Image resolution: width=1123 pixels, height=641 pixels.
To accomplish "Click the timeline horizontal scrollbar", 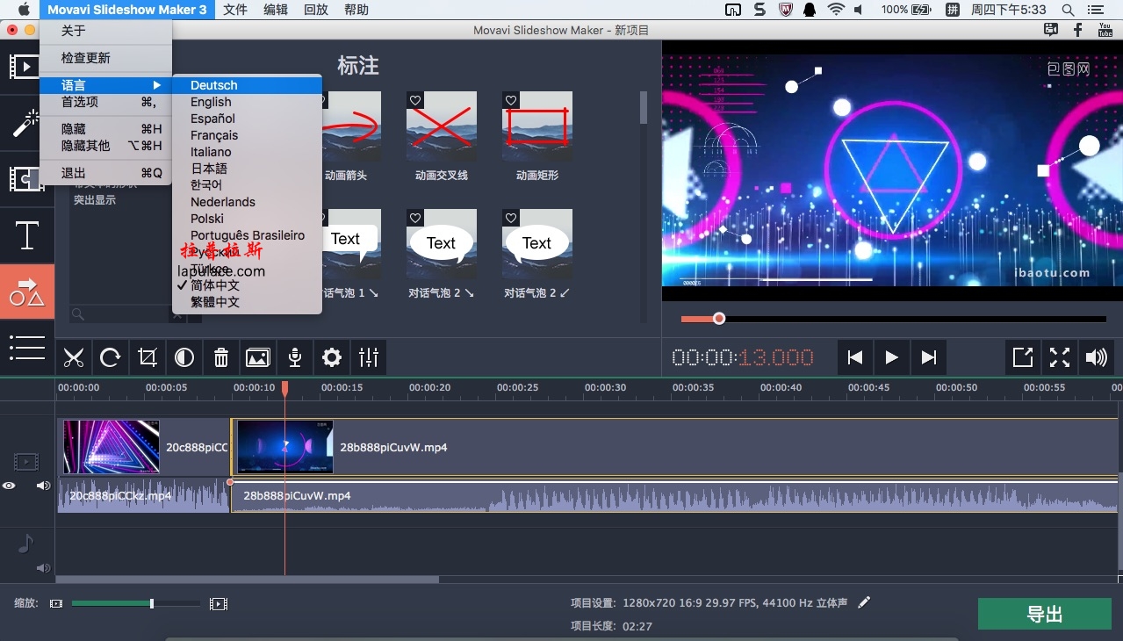I will (x=247, y=580).
